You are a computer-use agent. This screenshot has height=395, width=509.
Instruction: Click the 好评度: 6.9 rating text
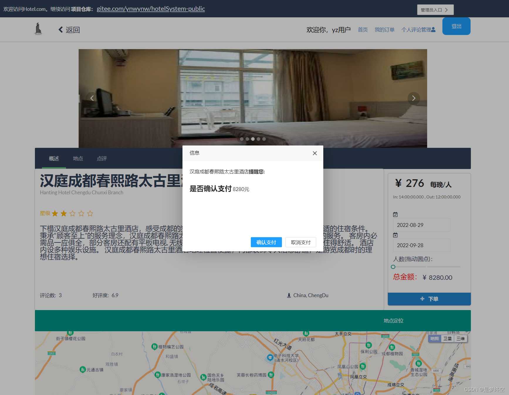105,295
